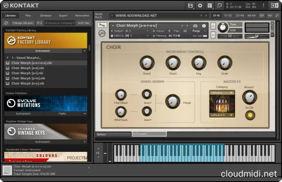Viewport: 282px width, 182px height.
Task: Mute the instrument with M button
Action: pos(213,35)
